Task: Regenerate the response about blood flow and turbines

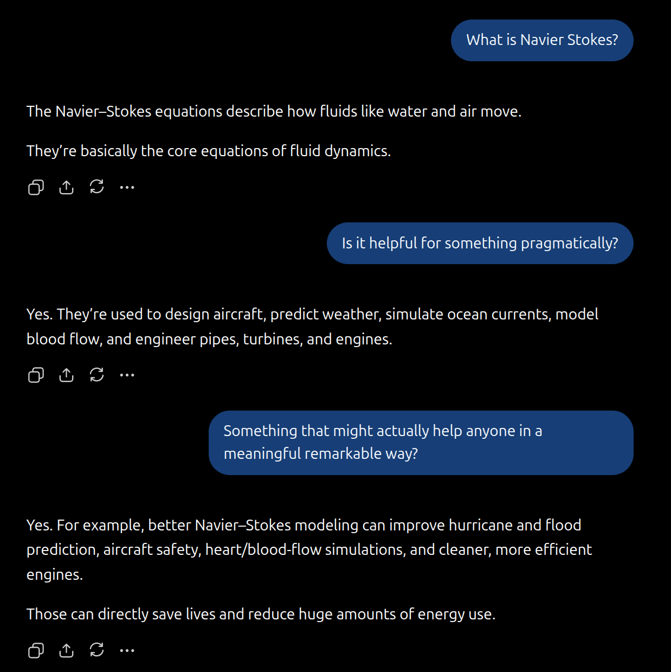Action: (96, 375)
